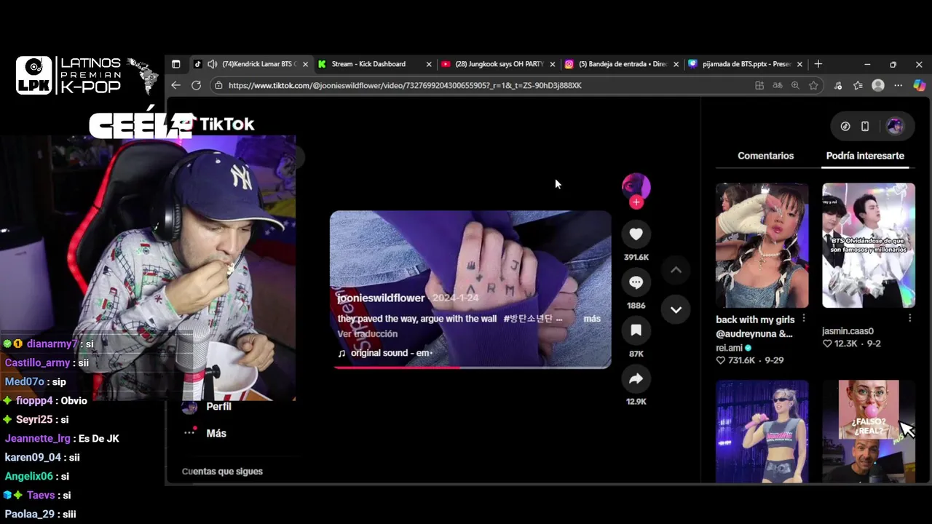Screen dimensions: 932x524
Task: Click the TikTok coins icon in header
Action: coord(845,126)
